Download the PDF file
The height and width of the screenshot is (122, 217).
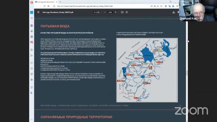(174, 12)
